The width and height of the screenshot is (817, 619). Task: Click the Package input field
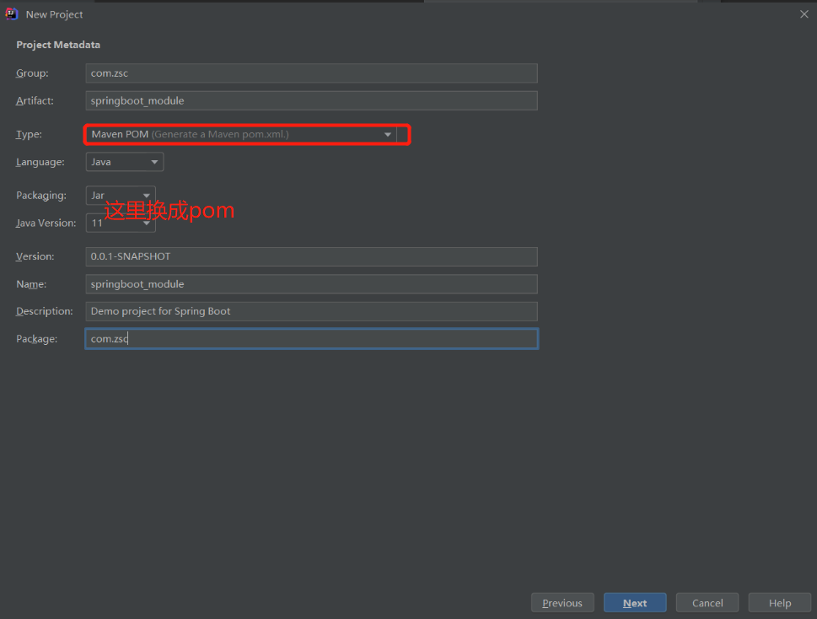[311, 339]
